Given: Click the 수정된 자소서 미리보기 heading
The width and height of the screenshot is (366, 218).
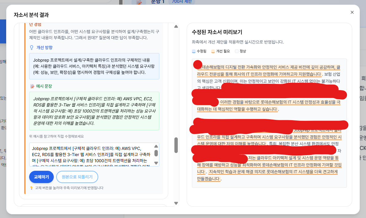Looking at the screenshot, I should pyautogui.click(x=217, y=32).
